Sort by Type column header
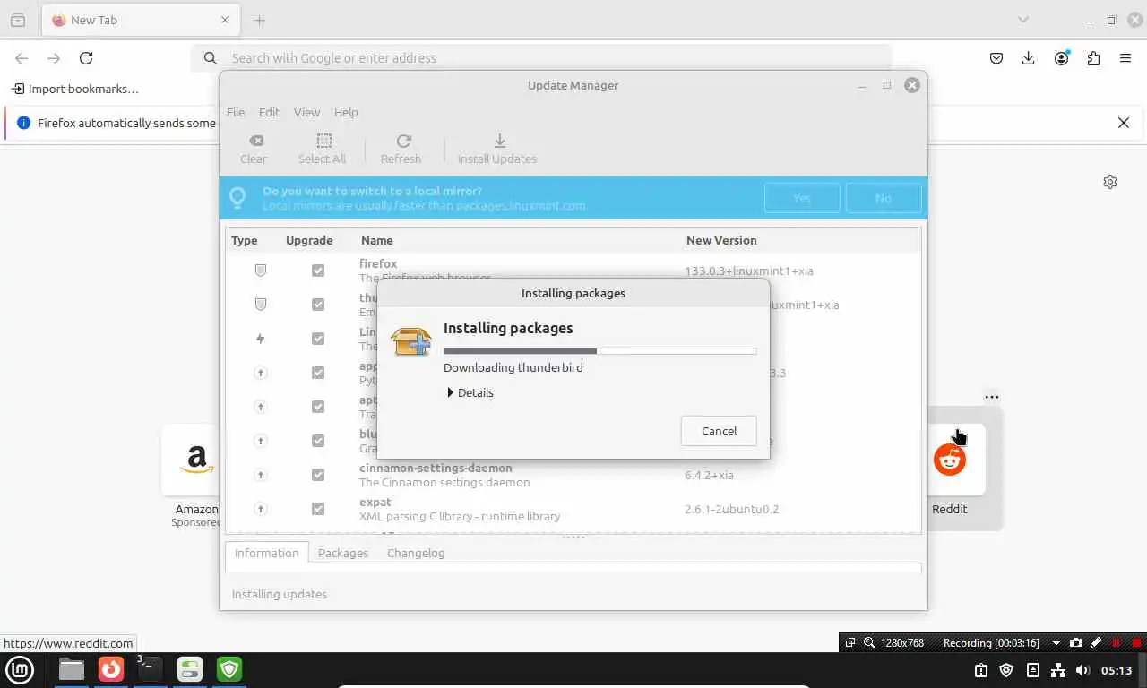1147x688 pixels. tap(245, 240)
